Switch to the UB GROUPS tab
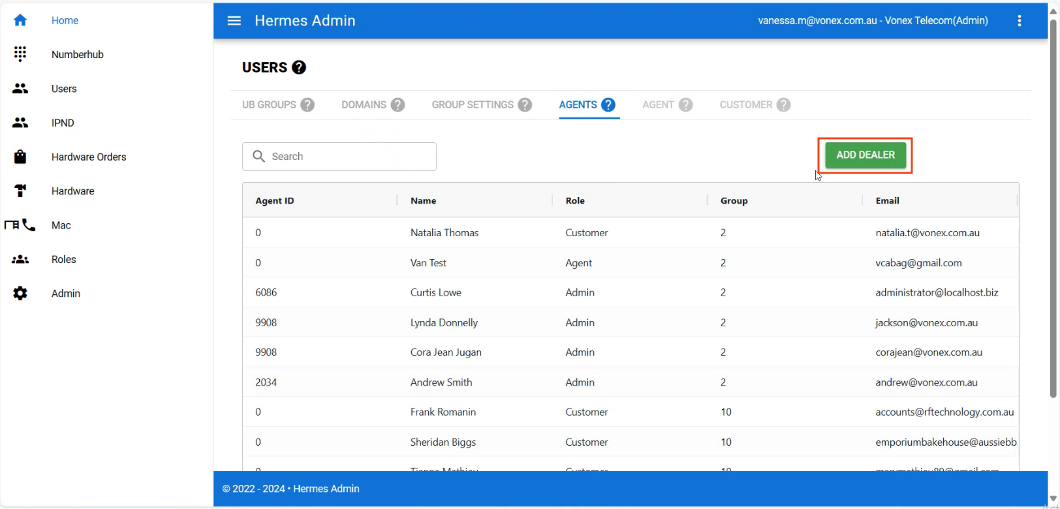Screen dimensions: 1060x509 [x=269, y=104]
